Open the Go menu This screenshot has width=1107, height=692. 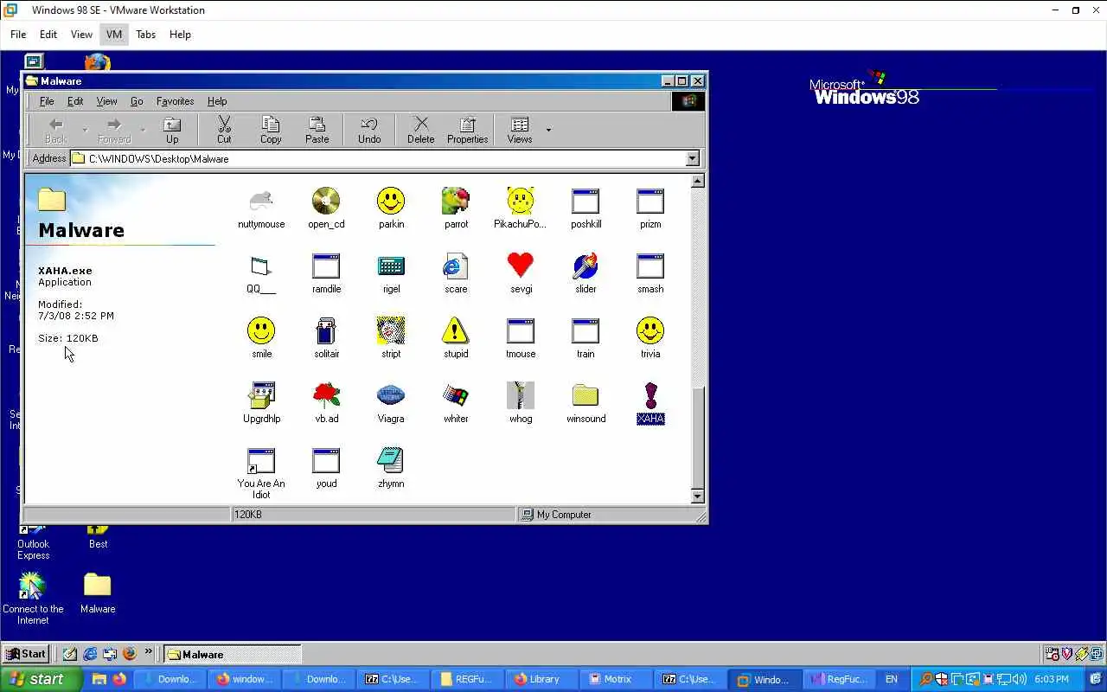137,101
